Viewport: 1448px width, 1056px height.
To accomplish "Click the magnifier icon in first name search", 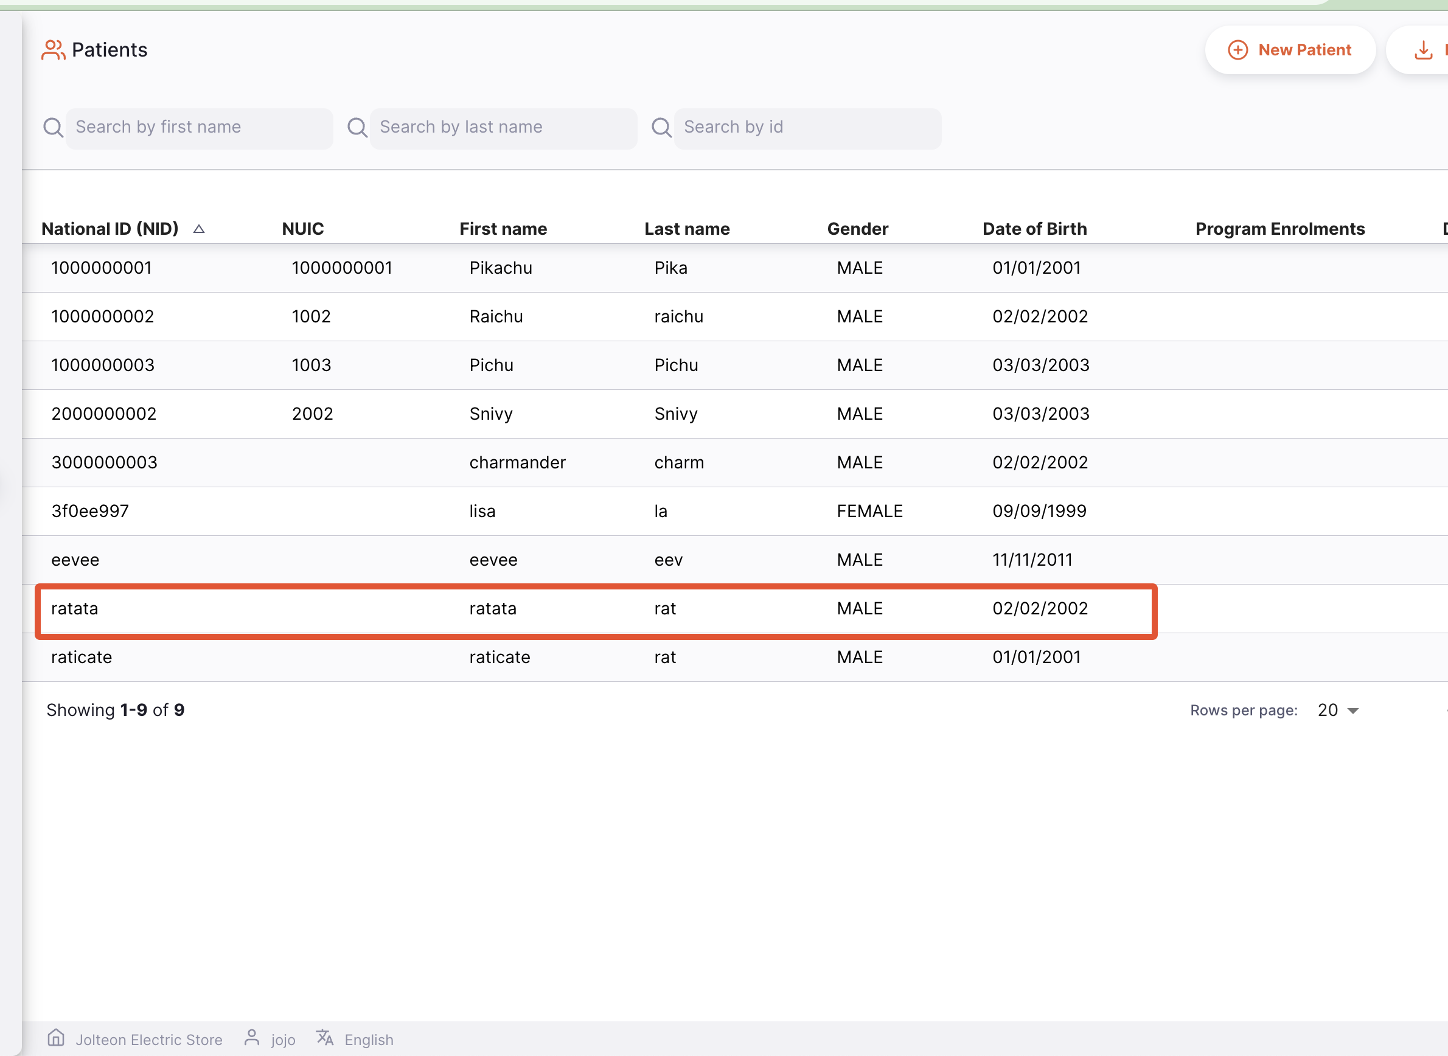I will coord(54,127).
